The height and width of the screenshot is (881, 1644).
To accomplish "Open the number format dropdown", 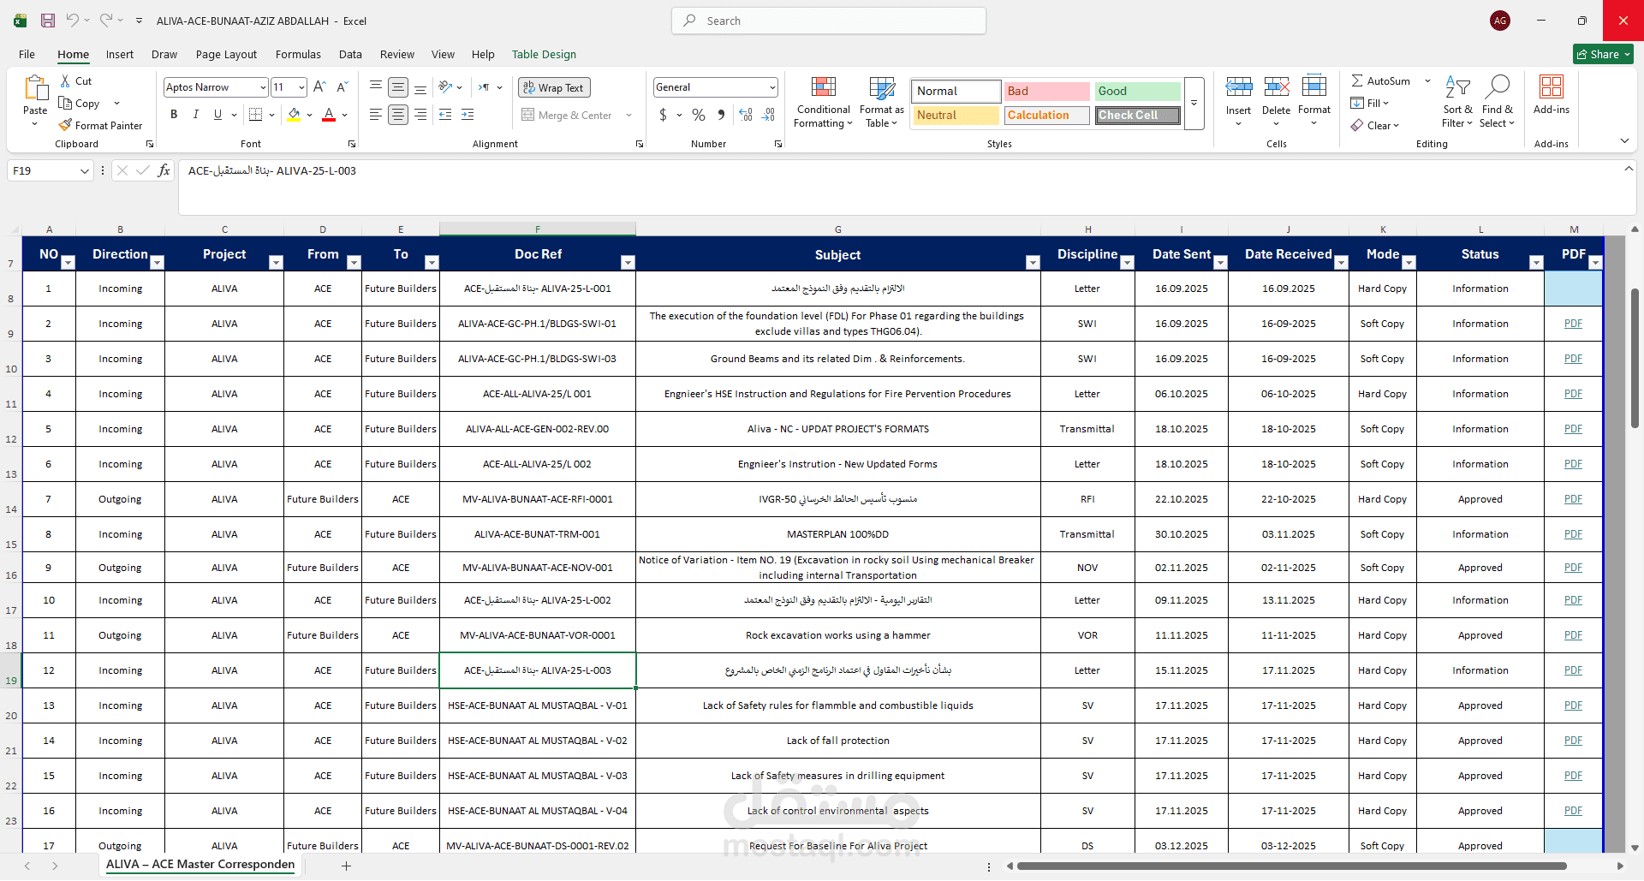I will click(x=772, y=87).
